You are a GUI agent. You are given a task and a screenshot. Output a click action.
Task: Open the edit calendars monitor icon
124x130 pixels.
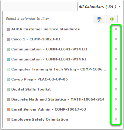click(x=99, y=19)
